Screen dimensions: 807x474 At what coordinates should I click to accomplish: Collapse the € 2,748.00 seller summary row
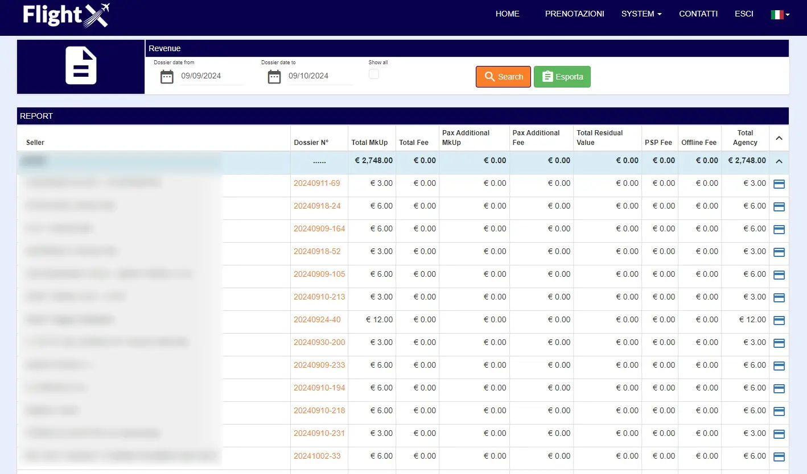(x=779, y=161)
